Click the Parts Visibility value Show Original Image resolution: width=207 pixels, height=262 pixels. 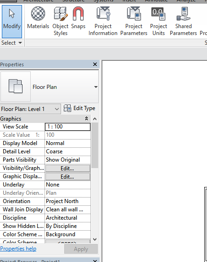[67, 160]
